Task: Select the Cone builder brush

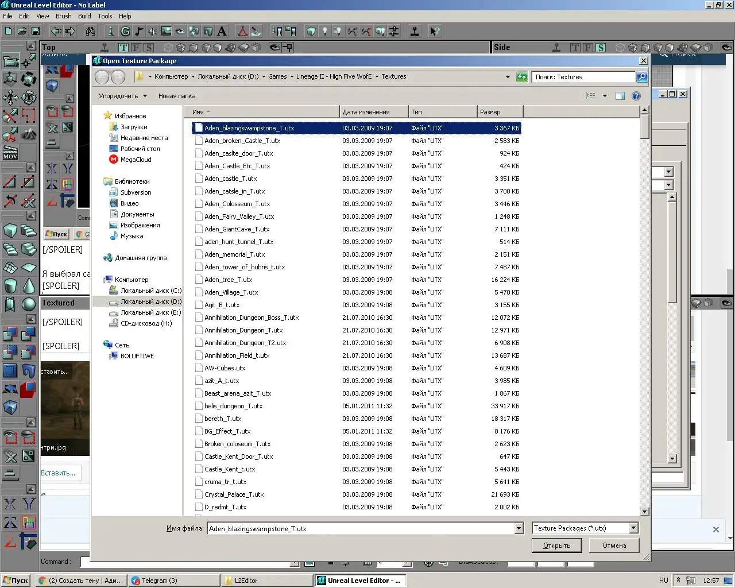Action: tap(29, 286)
